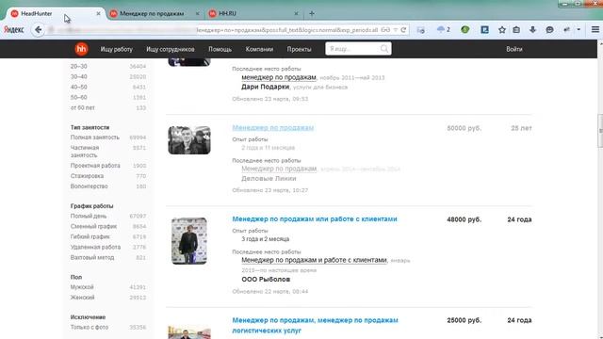
Task: Click the chat bubble toolbar icon
Action: point(550,29)
